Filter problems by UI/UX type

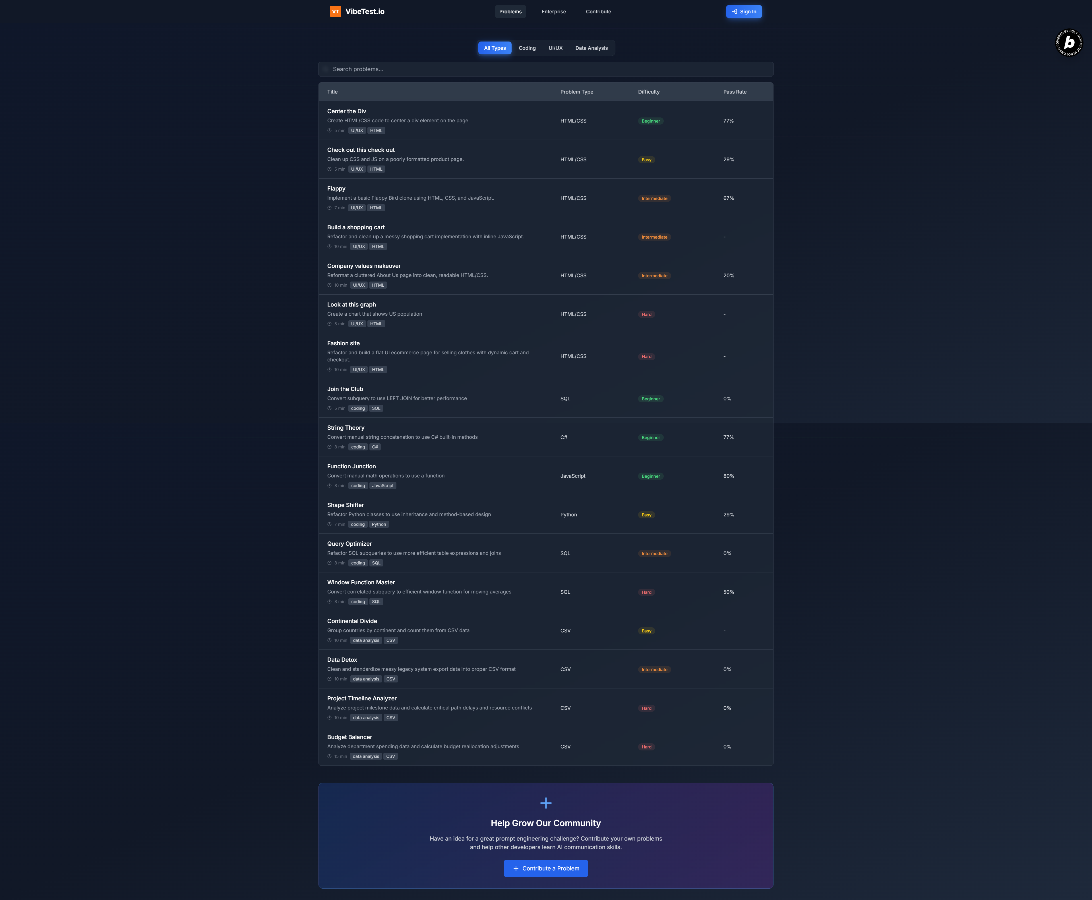(555, 48)
